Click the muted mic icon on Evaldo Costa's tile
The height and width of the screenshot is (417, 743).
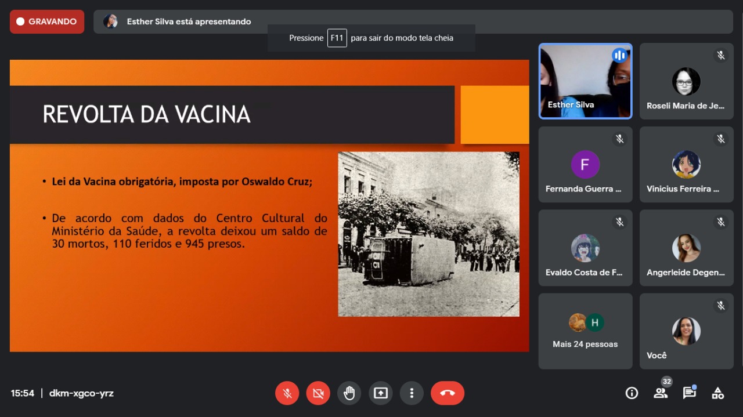[x=620, y=222]
